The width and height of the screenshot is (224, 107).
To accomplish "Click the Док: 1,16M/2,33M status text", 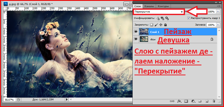I will [x=43, y=100].
